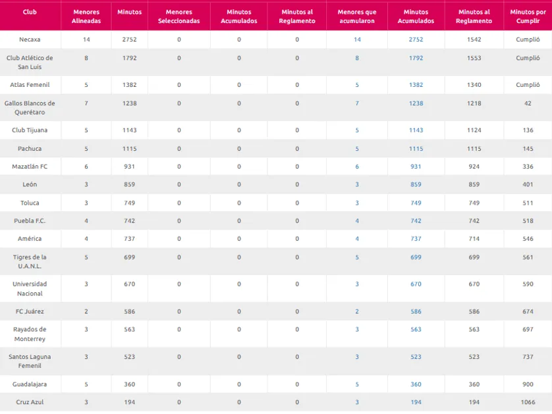The width and height of the screenshot is (552, 414).
Task: Click Guadalajara's blue 360 minutes link
Action: (416, 384)
